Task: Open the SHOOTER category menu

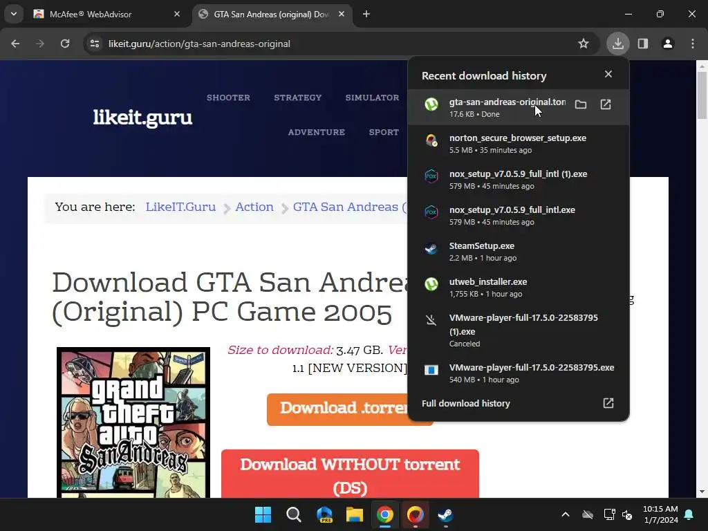Action: tap(228, 97)
